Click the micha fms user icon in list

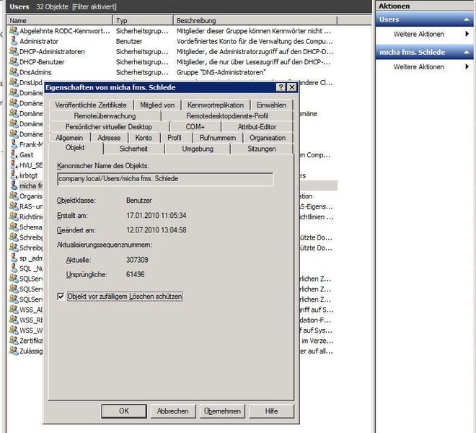[x=14, y=185]
